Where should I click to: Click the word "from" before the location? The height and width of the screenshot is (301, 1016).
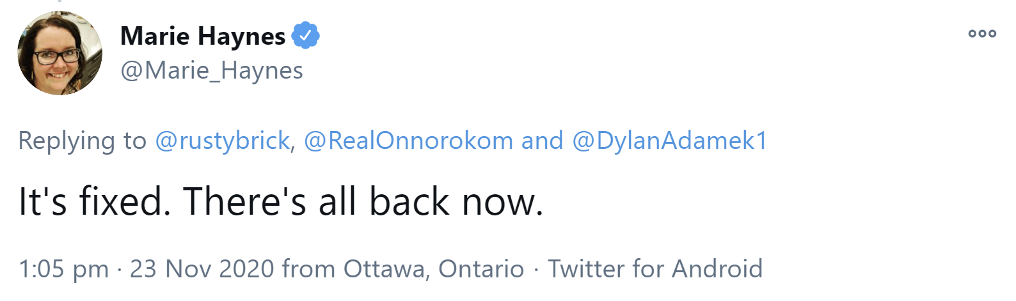(308, 269)
